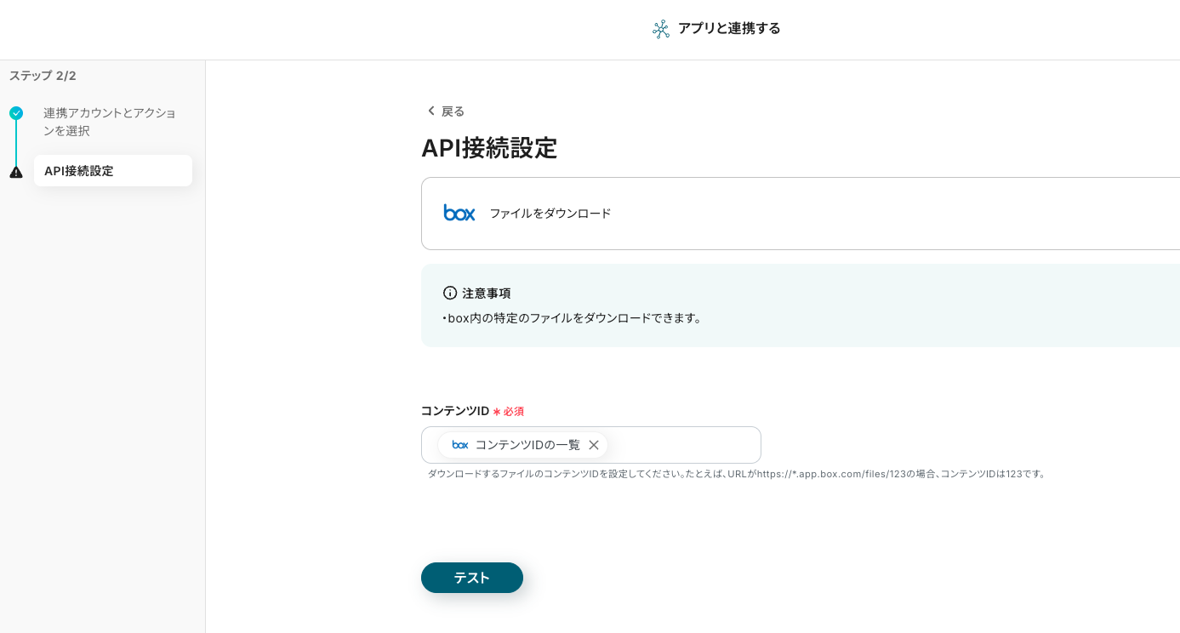Click the API接続設定 page heading
1180x633 pixels.
pos(489,148)
